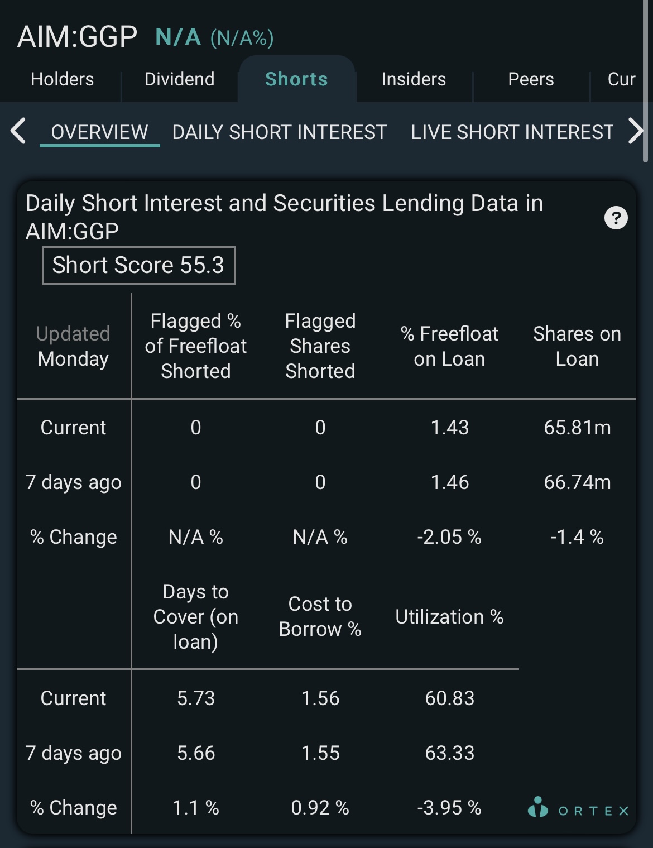Click the Utilization % column header

pyautogui.click(x=449, y=617)
